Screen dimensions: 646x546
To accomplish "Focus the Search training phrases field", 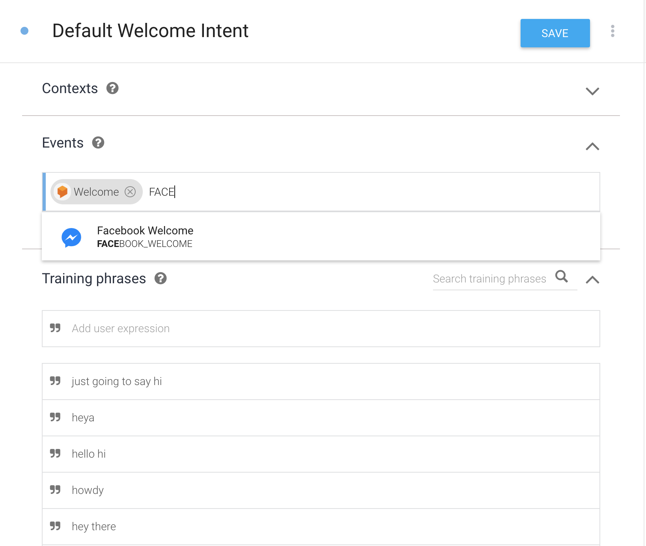I will click(489, 279).
